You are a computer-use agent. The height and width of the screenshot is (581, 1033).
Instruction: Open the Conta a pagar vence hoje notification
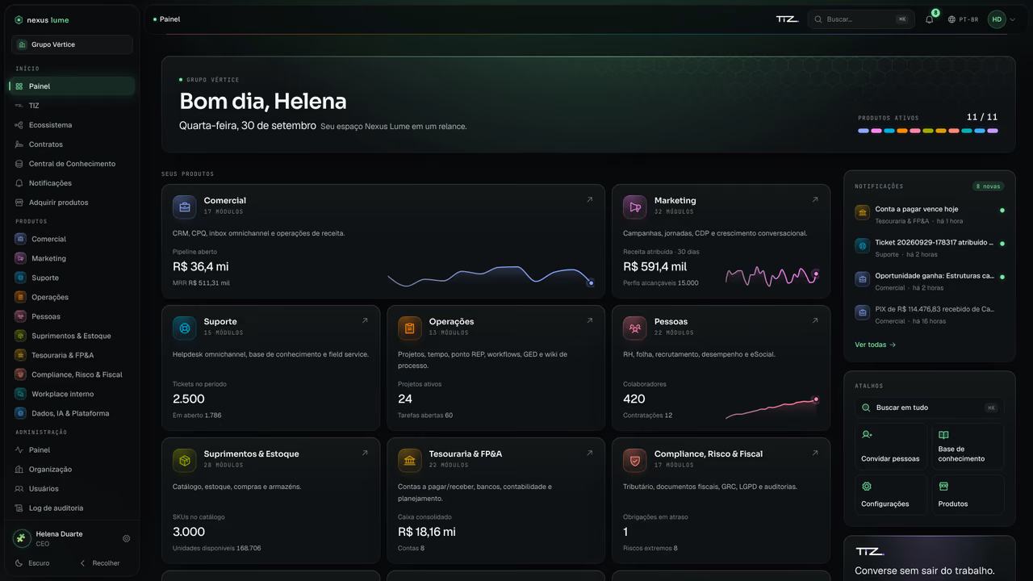930,215
